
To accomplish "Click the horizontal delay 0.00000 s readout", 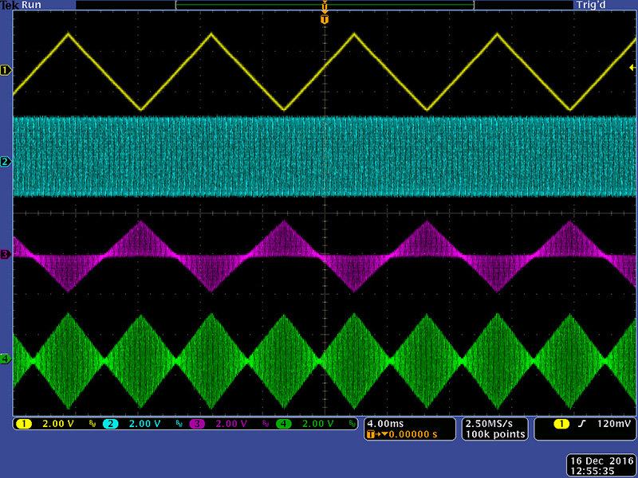I will [x=407, y=434].
